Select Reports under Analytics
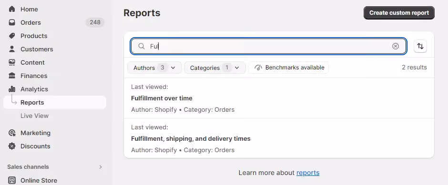 coord(55,102)
